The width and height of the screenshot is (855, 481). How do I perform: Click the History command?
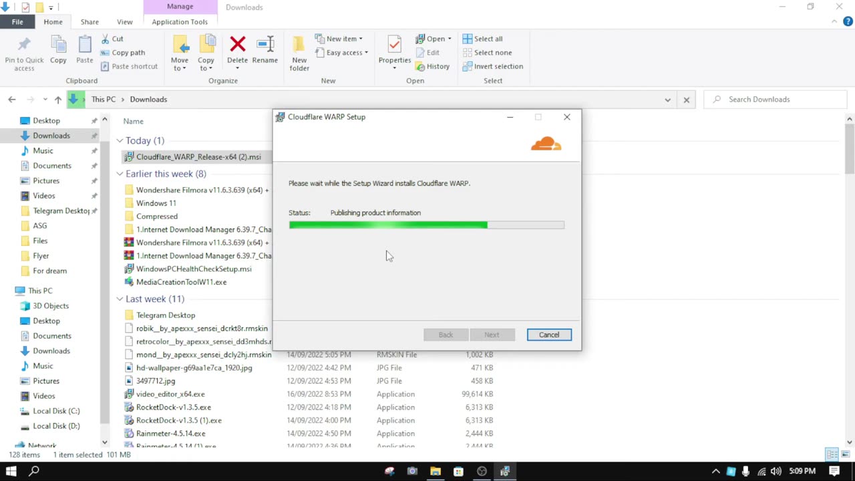pyautogui.click(x=433, y=66)
